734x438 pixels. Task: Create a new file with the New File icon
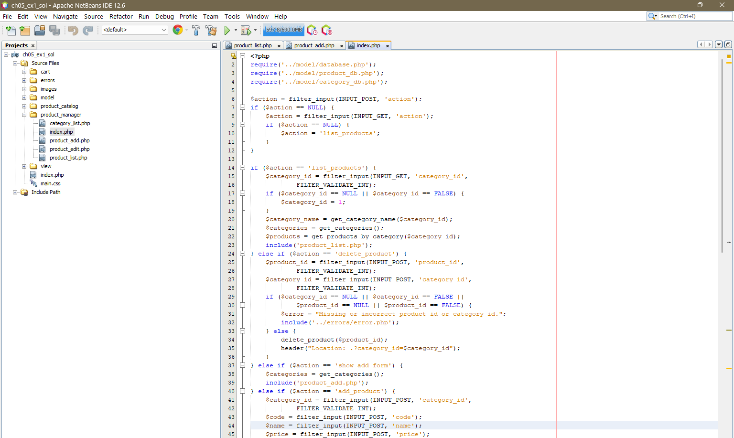pos(10,30)
